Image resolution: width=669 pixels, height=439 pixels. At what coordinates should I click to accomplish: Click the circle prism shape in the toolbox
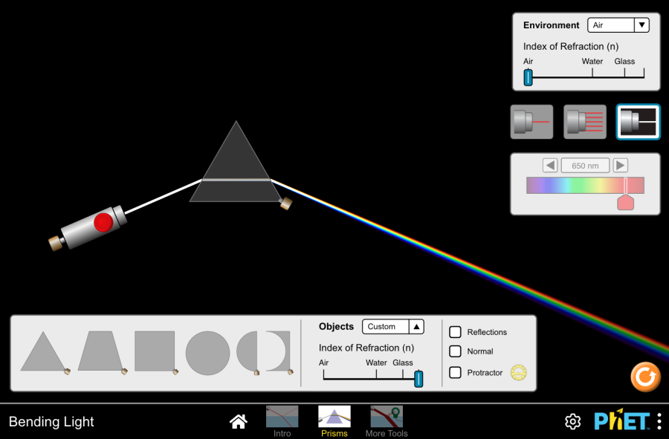[209, 353]
